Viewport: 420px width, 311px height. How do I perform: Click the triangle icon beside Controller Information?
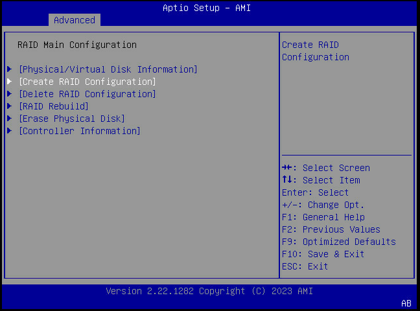9,131
